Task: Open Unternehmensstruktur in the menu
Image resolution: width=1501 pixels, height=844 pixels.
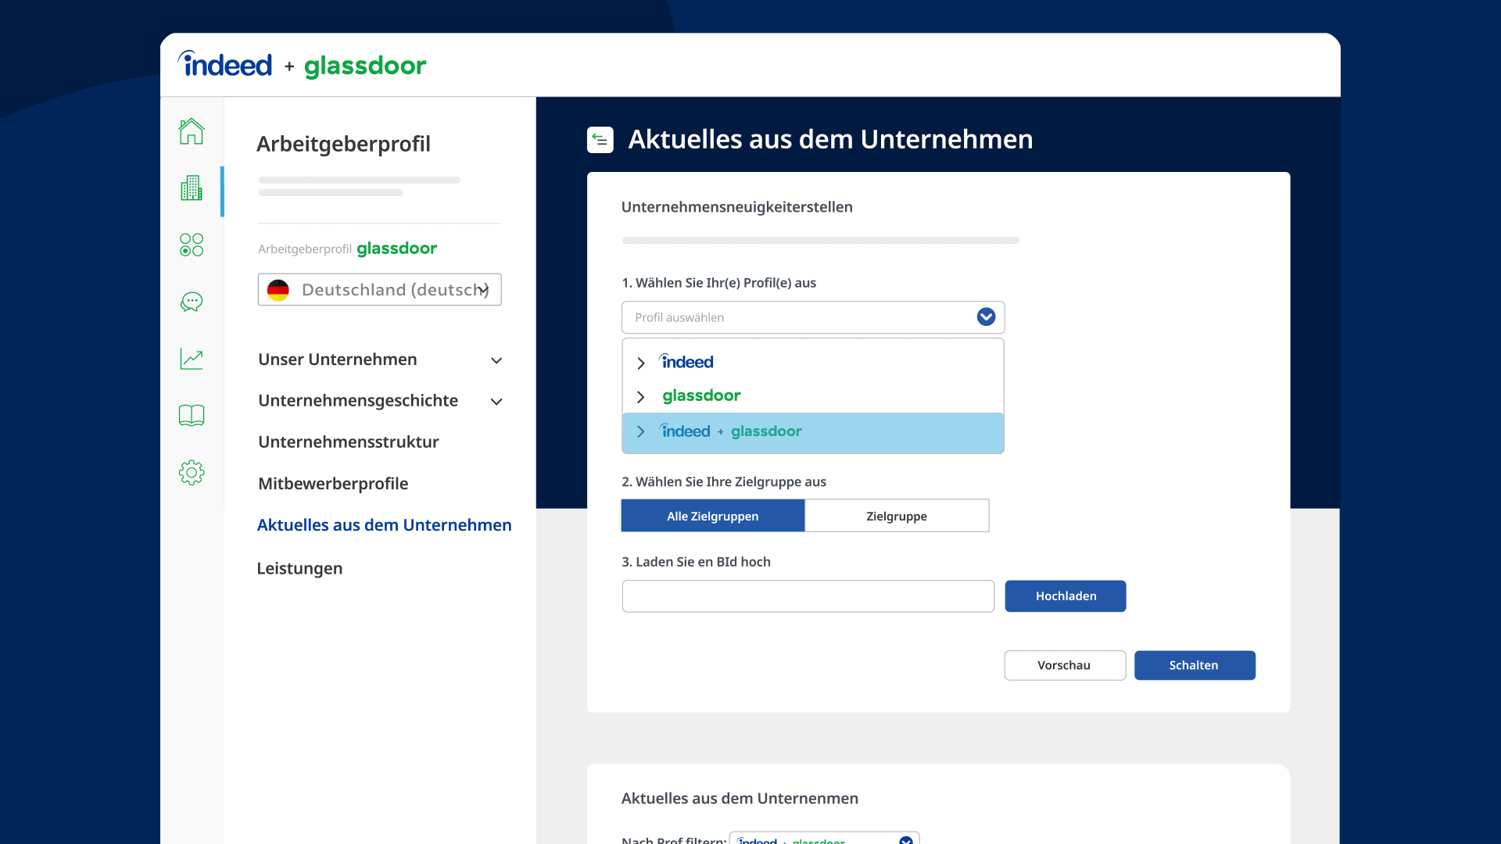Action: [349, 442]
